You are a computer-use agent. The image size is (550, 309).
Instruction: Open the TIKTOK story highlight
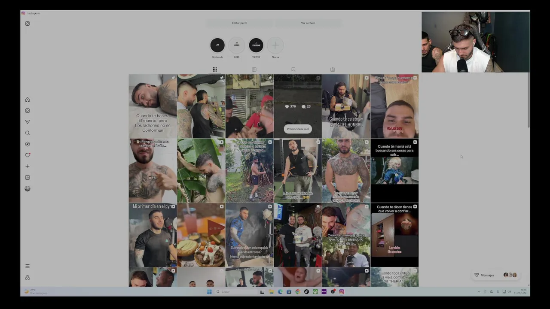256,45
